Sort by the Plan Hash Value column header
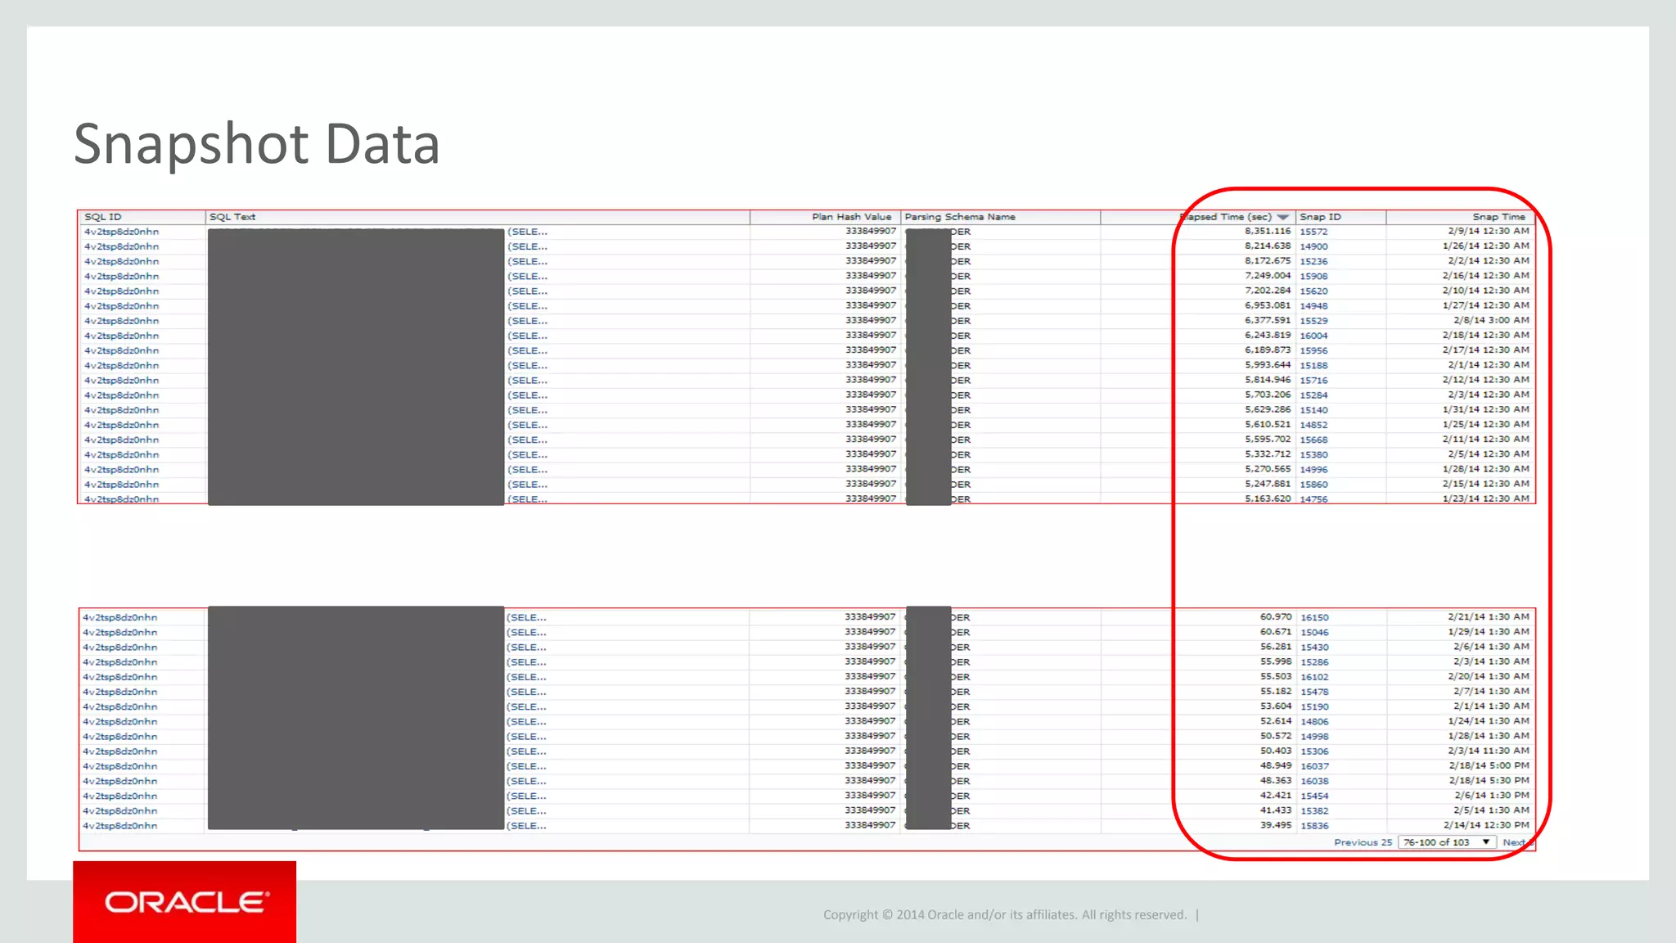This screenshot has height=943, width=1676. [x=851, y=217]
